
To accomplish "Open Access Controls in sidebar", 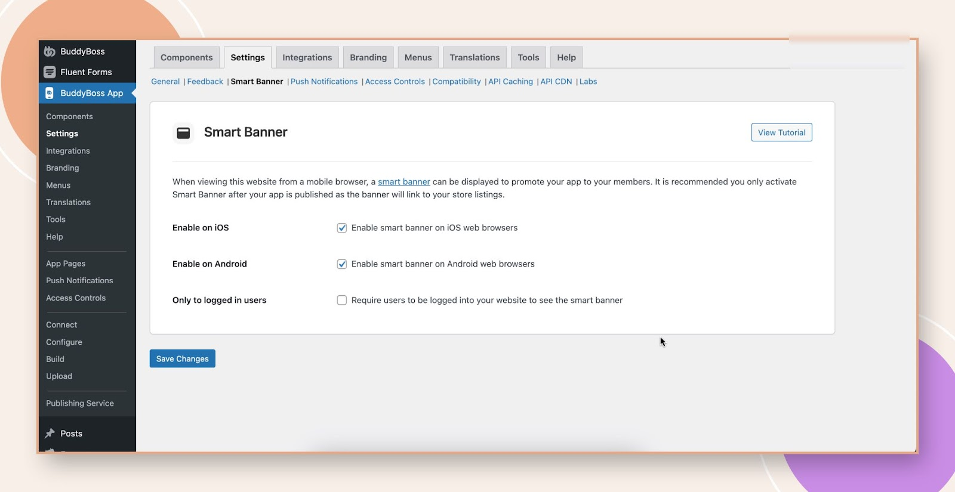I will (76, 298).
